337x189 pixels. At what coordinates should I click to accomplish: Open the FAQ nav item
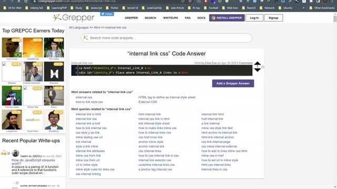[x=187, y=18]
